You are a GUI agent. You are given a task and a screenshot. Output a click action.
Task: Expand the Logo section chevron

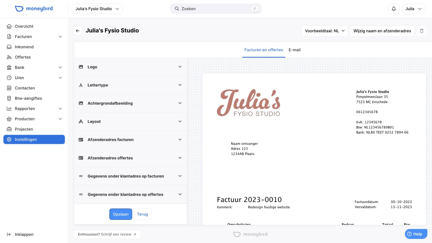point(180,67)
